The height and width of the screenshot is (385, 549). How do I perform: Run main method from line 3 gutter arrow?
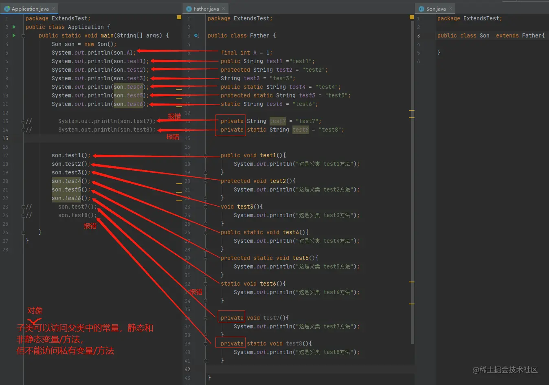click(x=14, y=35)
